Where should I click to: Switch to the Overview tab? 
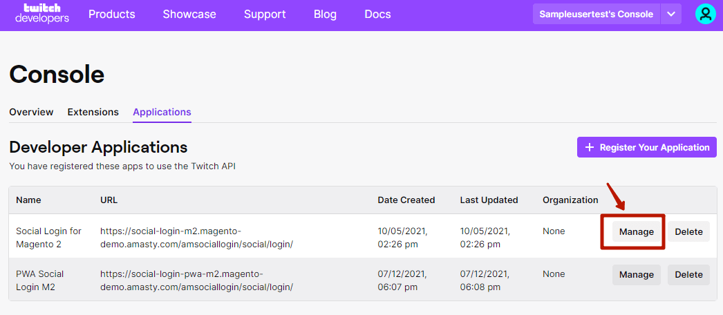pyautogui.click(x=31, y=112)
